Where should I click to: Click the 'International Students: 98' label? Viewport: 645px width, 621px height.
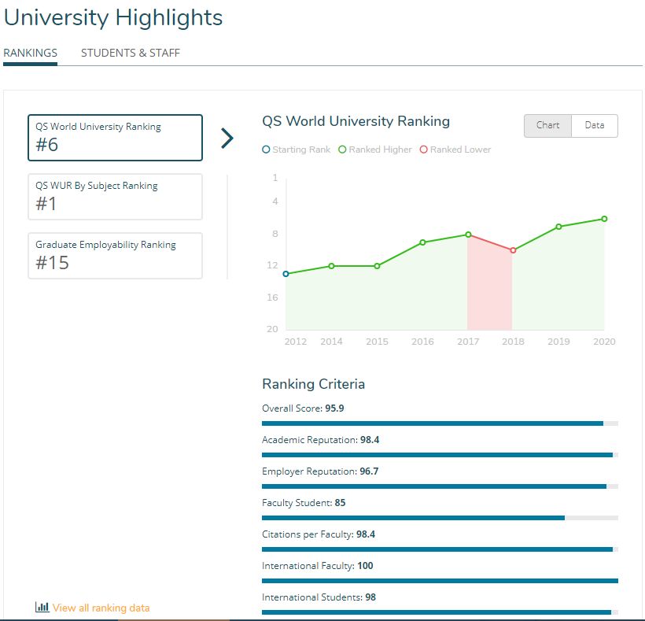click(319, 597)
